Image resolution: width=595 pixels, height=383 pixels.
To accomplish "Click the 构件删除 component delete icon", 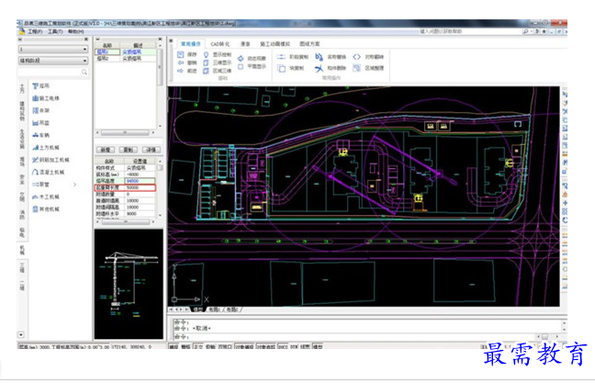I will coord(320,68).
